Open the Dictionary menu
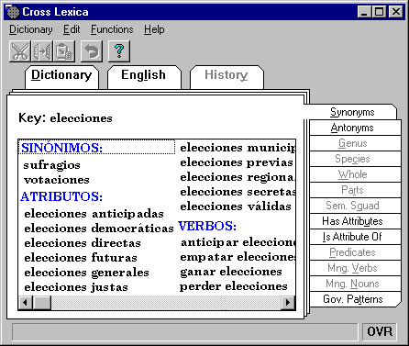Viewport: 409px width, 346px height. (31, 29)
